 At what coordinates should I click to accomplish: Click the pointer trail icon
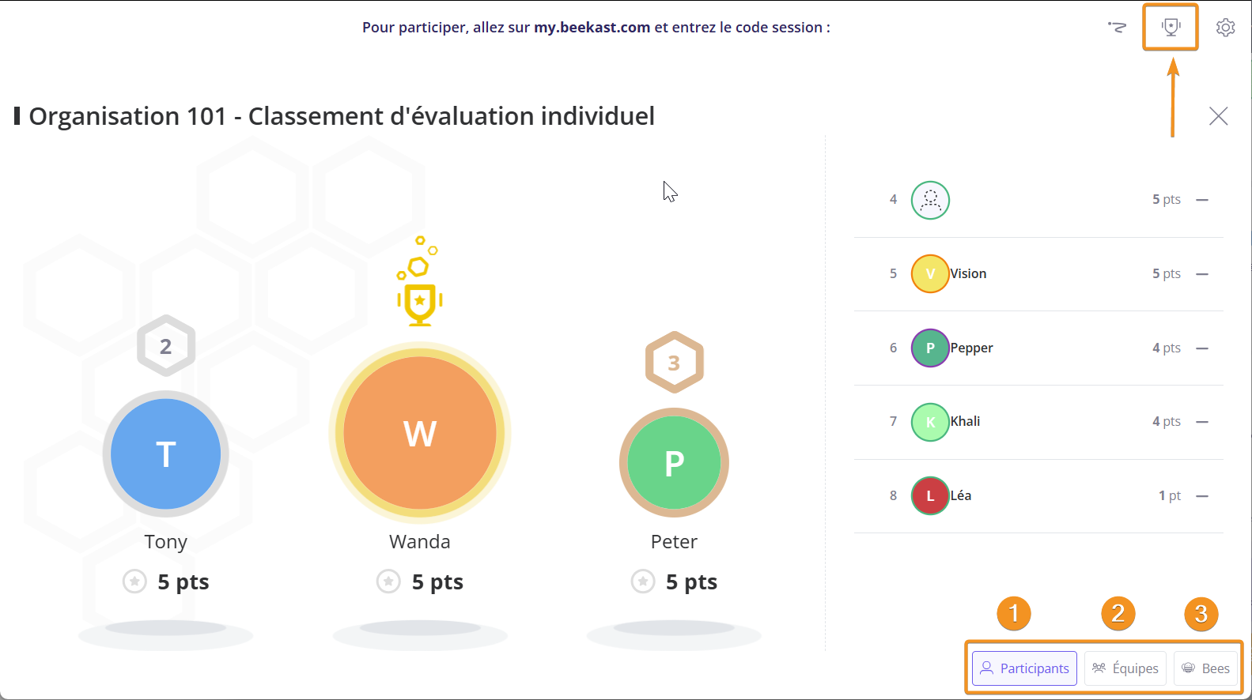point(1117,28)
